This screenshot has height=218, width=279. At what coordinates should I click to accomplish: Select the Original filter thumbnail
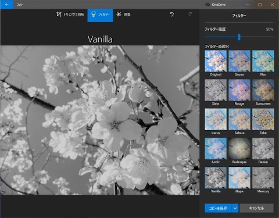pyautogui.click(x=216, y=61)
